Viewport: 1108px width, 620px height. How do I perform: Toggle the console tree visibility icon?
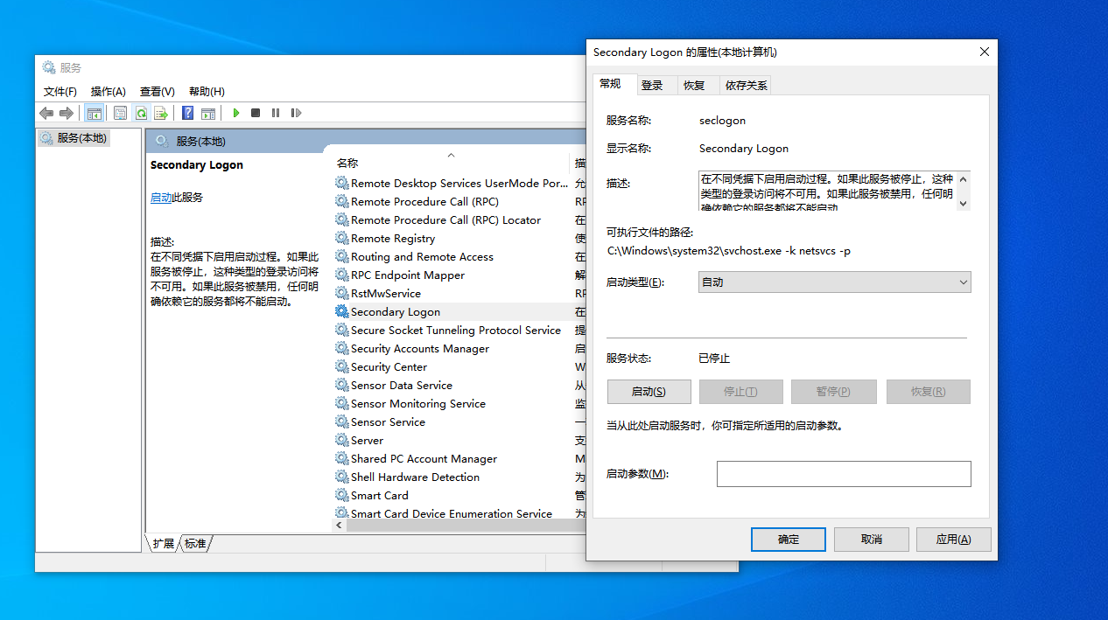(94, 113)
